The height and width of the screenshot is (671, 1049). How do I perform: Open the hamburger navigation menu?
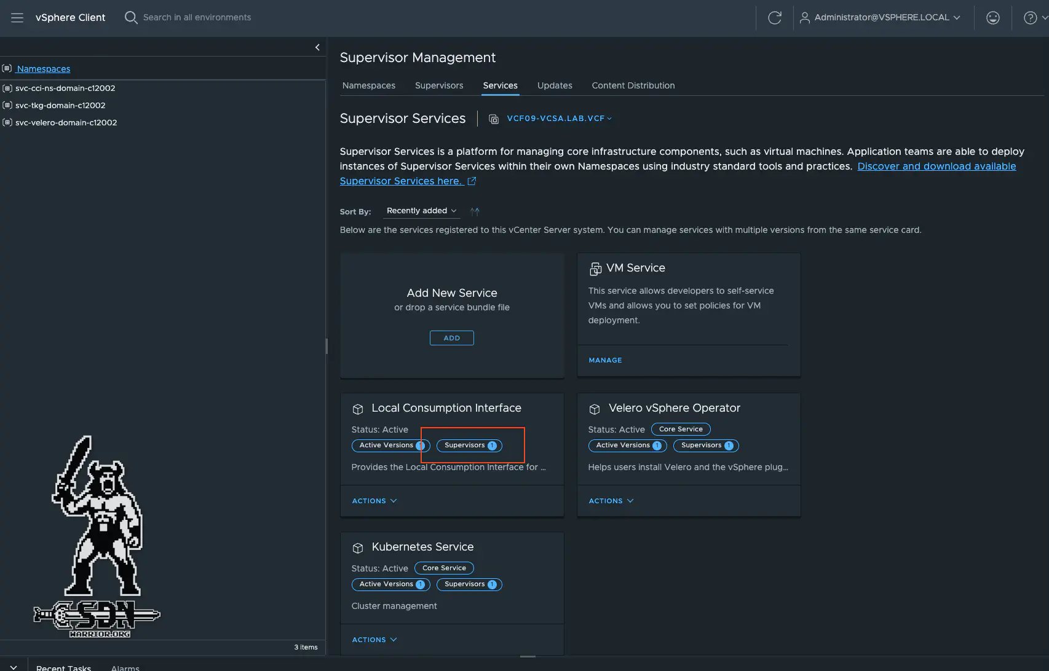pos(17,18)
